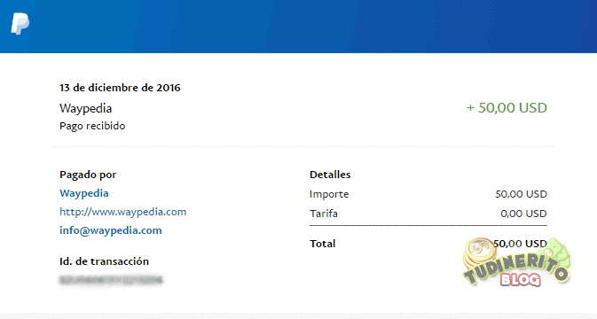Click the info@waypedia.com email link
The image size is (597, 319).
click(x=110, y=230)
